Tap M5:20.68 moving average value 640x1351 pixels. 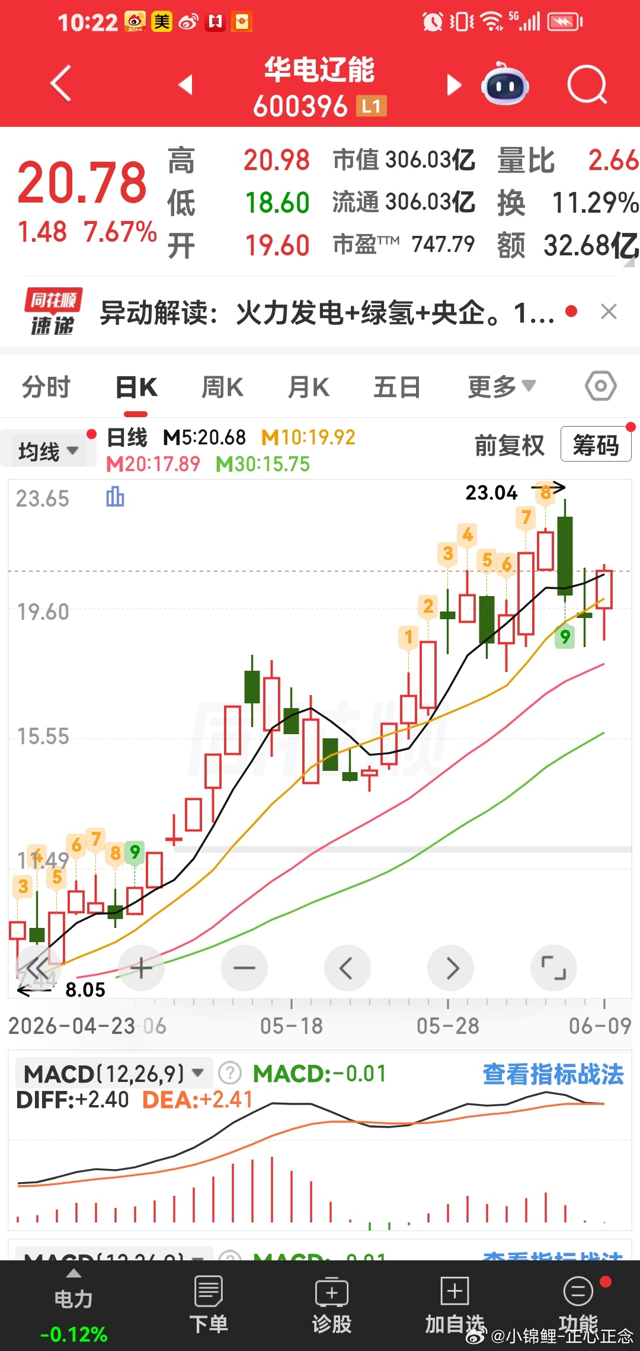204,437
